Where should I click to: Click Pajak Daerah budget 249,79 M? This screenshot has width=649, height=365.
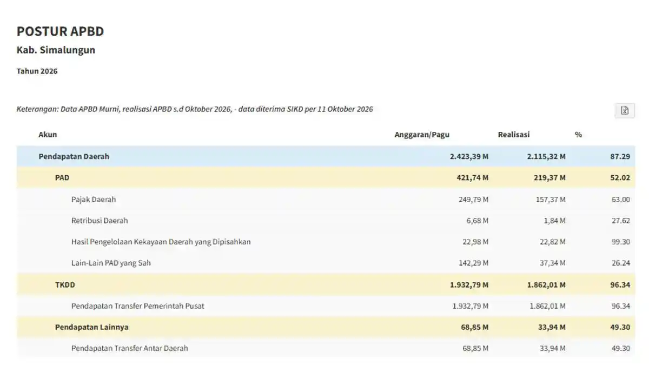click(x=474, y=200)
